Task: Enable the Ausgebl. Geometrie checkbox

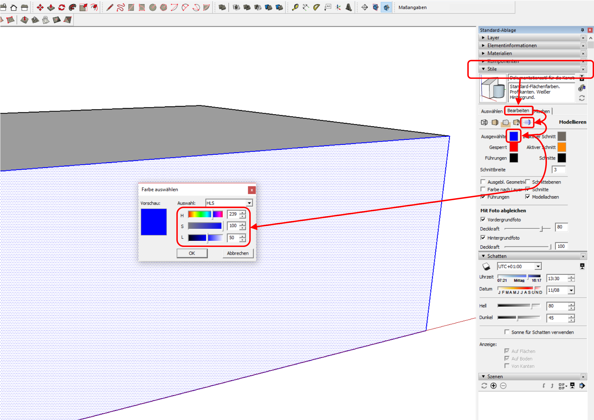Action: 483,182
